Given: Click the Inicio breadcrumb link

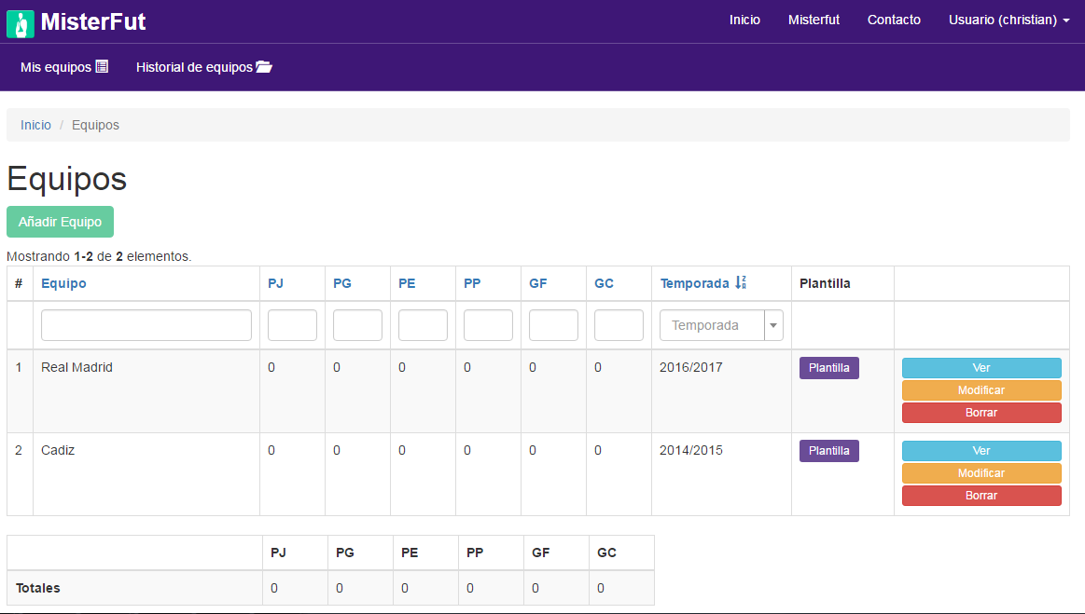Looking at the screenshot, I should tap(36, 125).
